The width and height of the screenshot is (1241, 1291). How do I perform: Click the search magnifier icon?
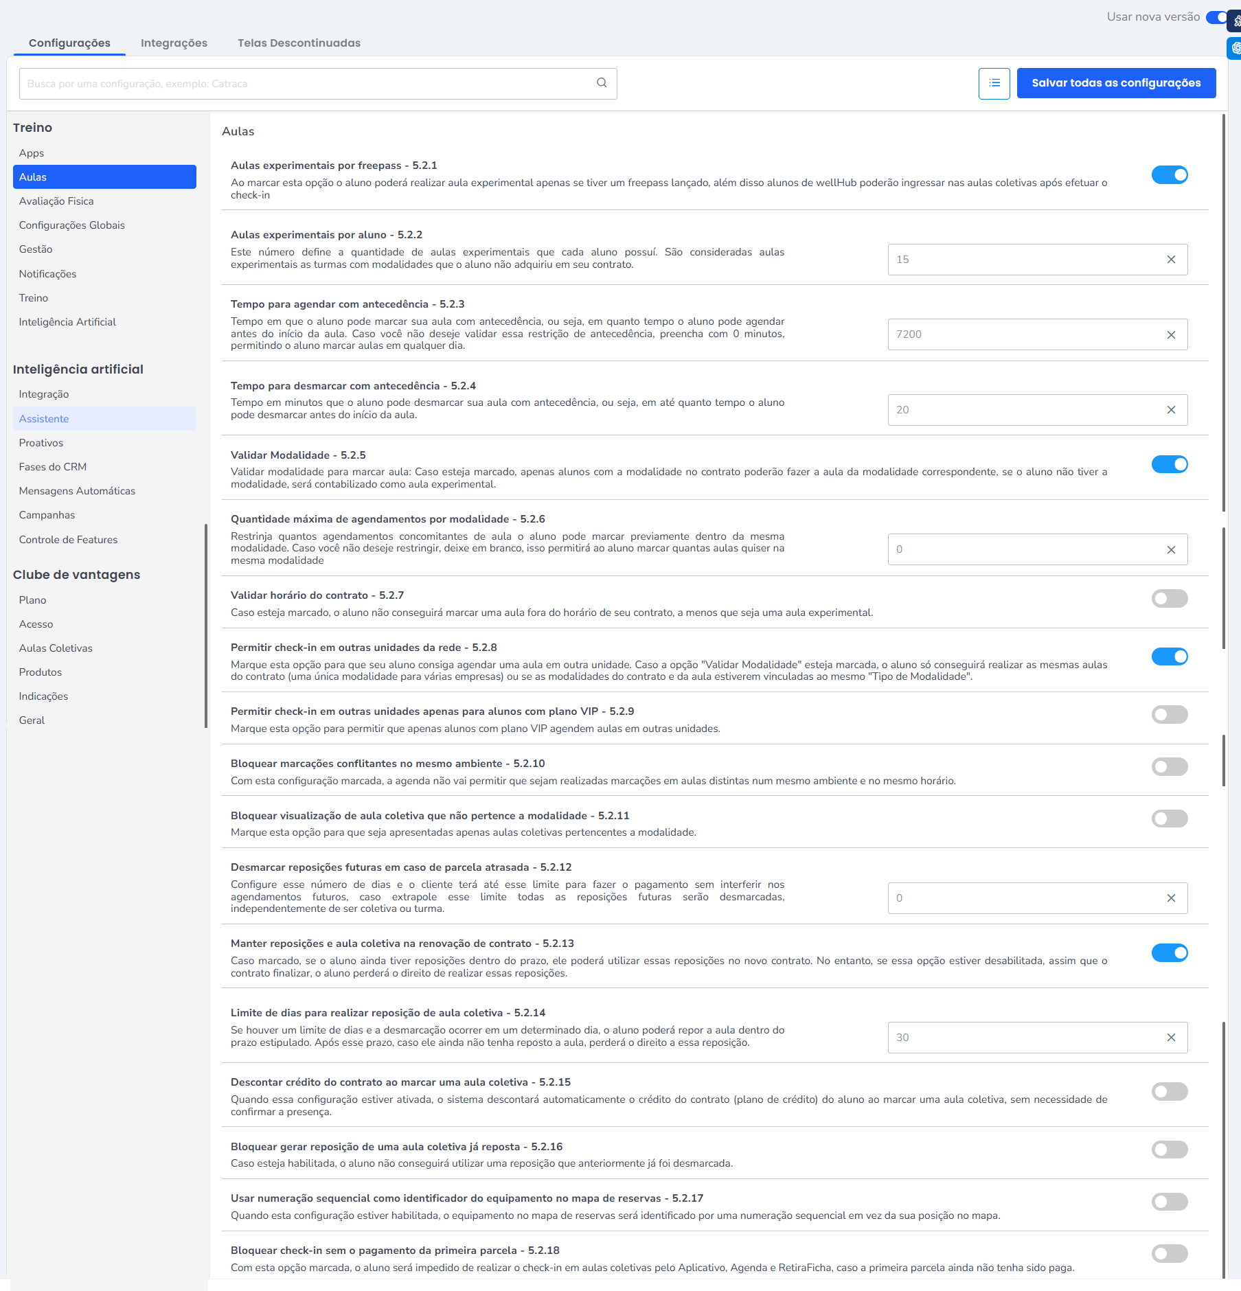(x=602, y=83)
